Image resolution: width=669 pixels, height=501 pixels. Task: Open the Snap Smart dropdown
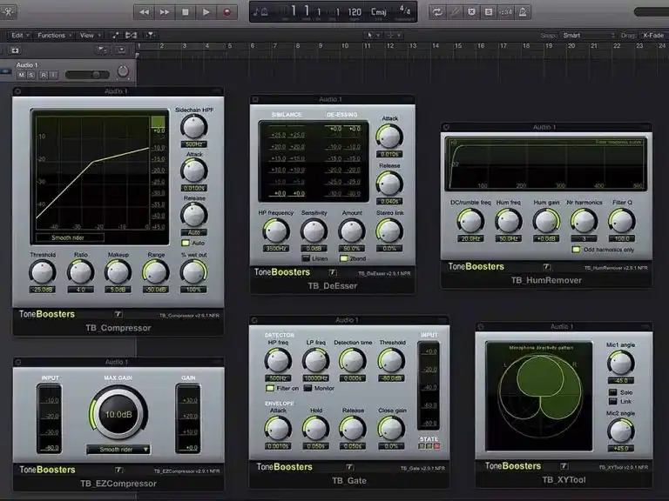588,36
